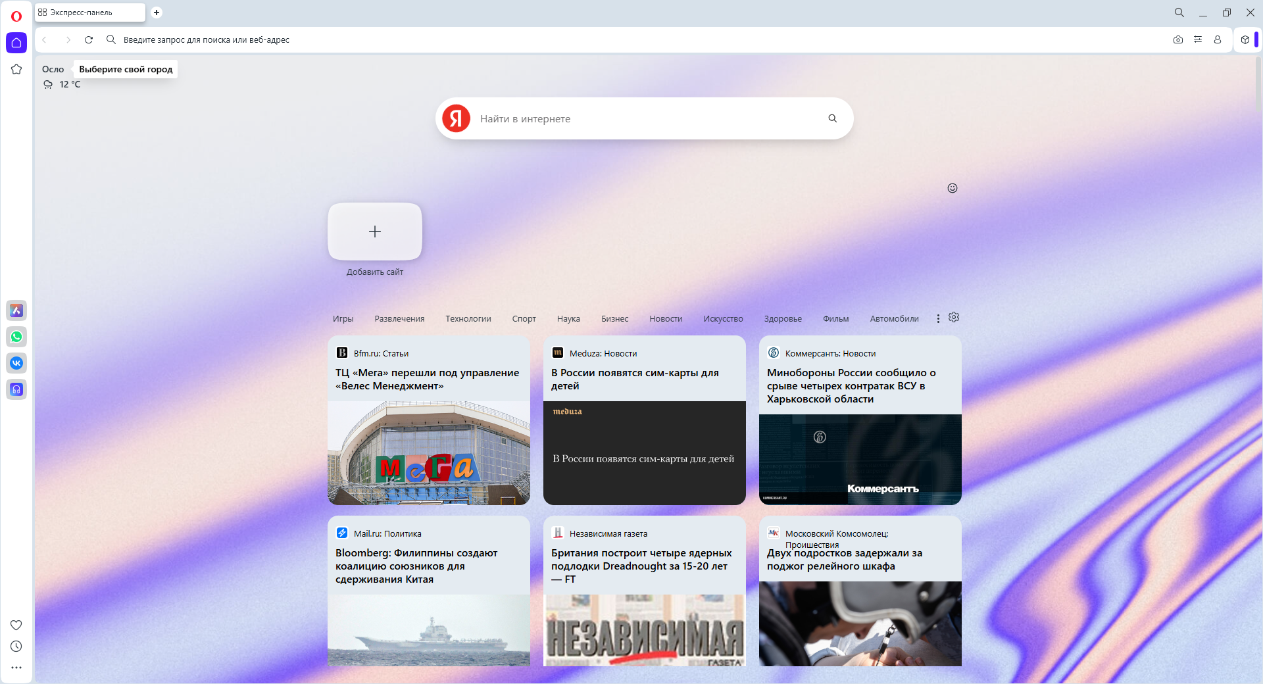
Task: Submit search with magnifier icon in Yandex box
Action: coord(833,118)
